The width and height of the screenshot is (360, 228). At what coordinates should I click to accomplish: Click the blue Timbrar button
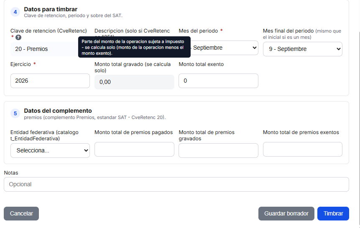point(333,213)
